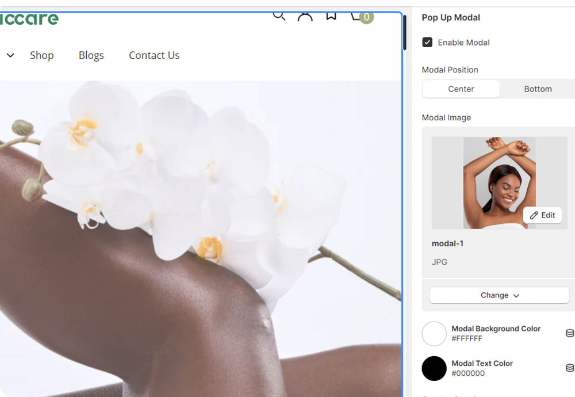Go to the Shop menu item
This screenshot has width=575, height=397.
(42, 56)
